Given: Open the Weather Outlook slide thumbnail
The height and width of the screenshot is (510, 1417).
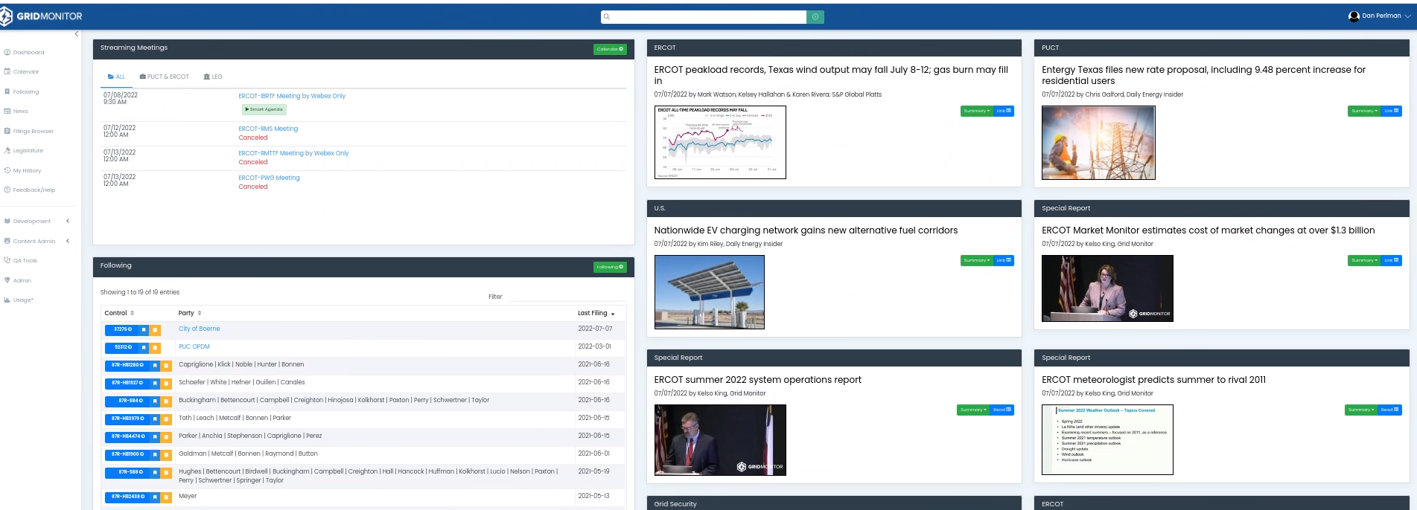Looking at the screenshot, I should click(1107, 439).
